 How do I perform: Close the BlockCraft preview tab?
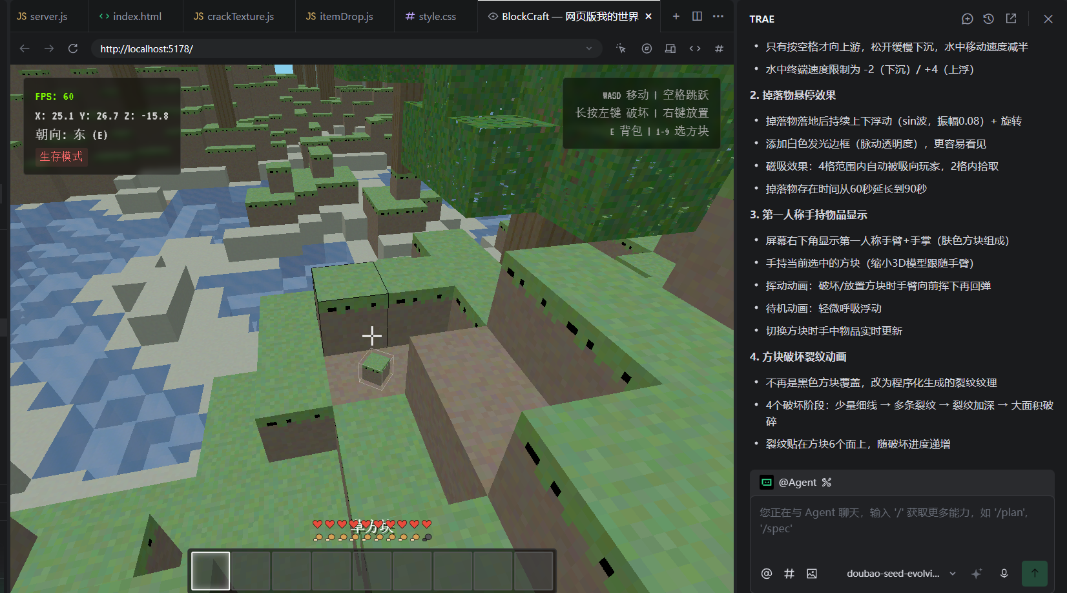(649, 16)
